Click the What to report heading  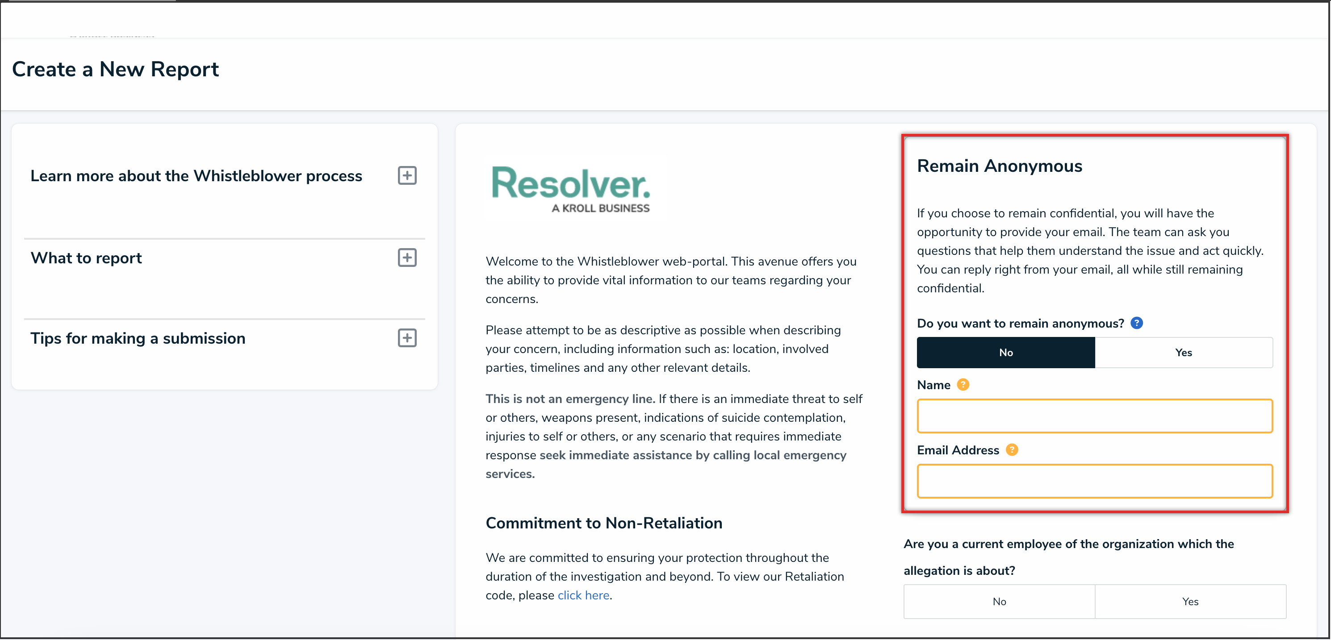coord(86,258)
